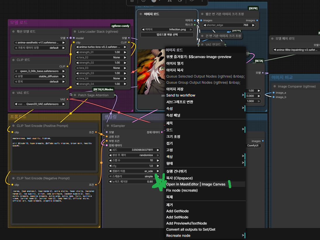Click the left arrow on the cfg field
320x240 pixels.
pos(110,166)
